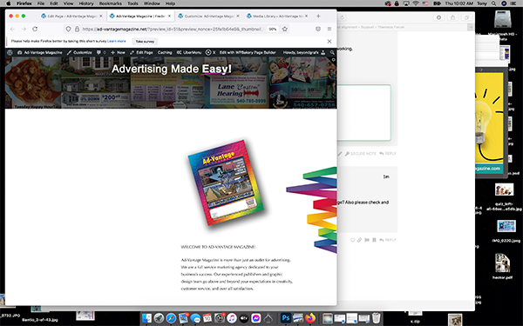Follow the Learn more link
Viewport: 523px width, 326px height.
pyautogui.click(x=117, y=41)
